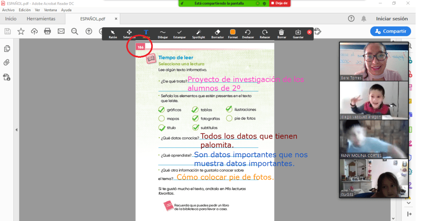
Task: Uncheck the 'gráficas' checkbox
Action: 161,110
